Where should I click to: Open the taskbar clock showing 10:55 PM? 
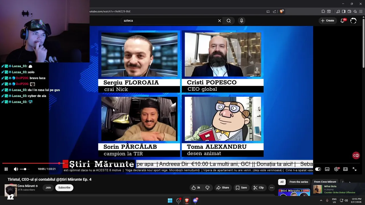pos(356,200)
